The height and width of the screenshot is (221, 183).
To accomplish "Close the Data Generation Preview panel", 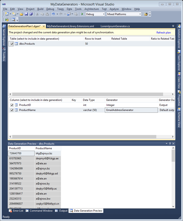I will (x=173, y=143).
